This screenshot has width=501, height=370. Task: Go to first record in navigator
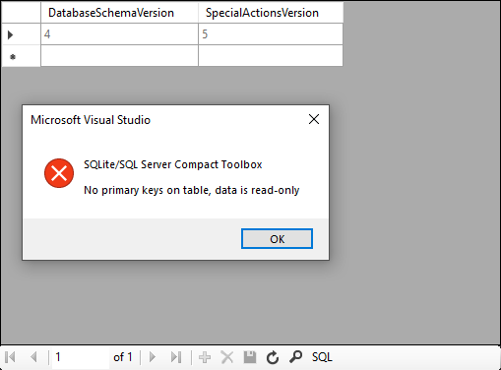click(10, 357)
